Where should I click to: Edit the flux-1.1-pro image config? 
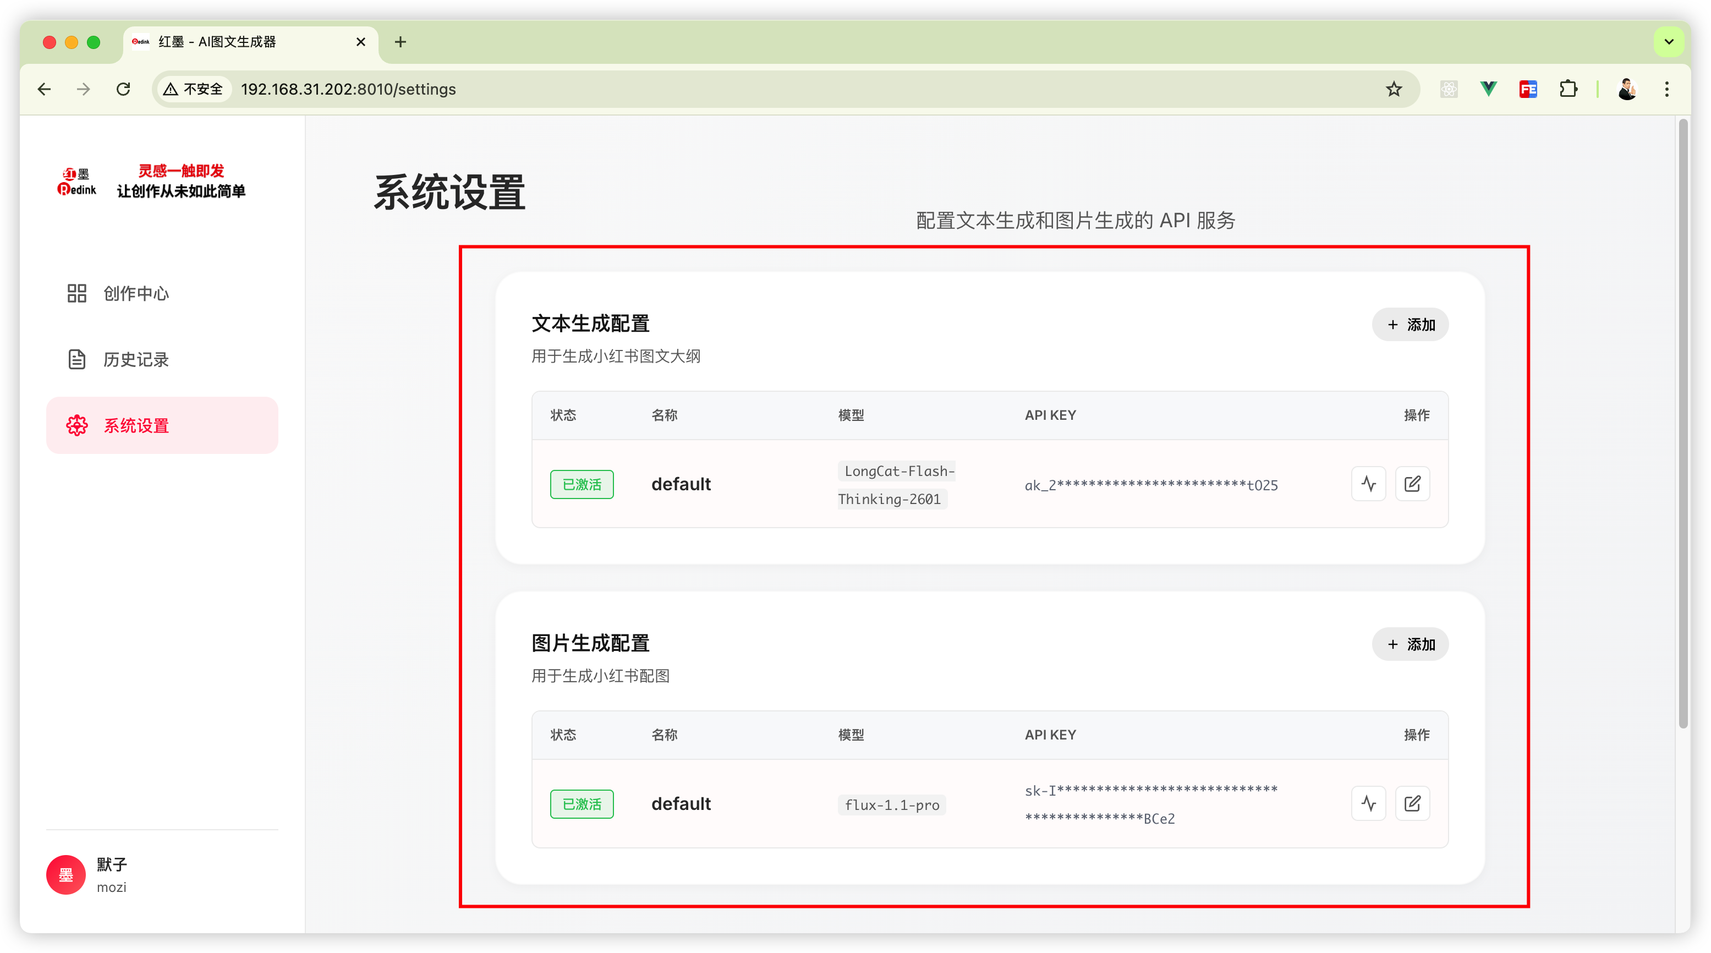(1412, 803)
